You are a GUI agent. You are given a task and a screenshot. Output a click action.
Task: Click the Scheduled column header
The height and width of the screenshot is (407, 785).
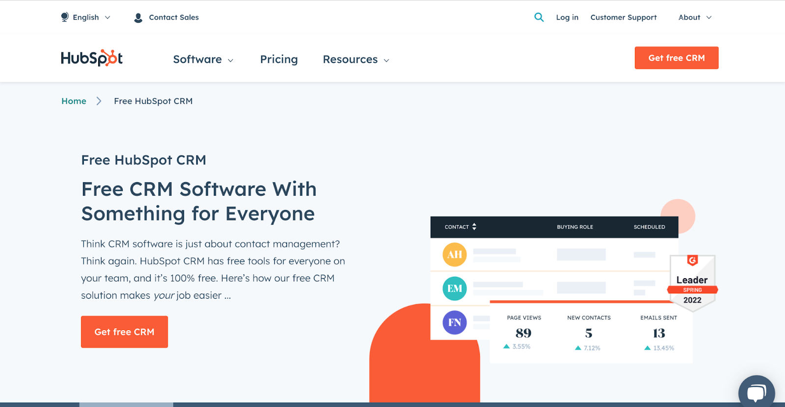point(649,227)
